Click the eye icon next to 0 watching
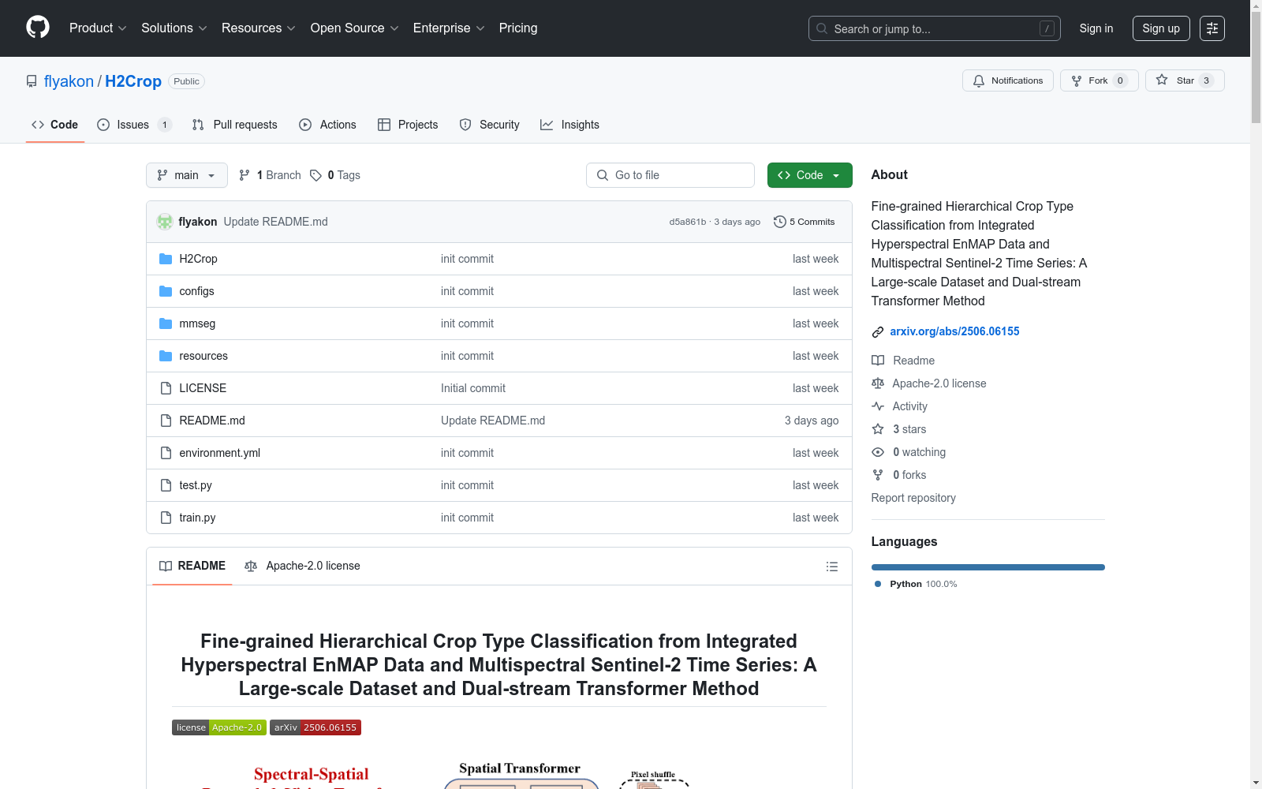This screenshot has width=1262, height=789. (878, 452)
